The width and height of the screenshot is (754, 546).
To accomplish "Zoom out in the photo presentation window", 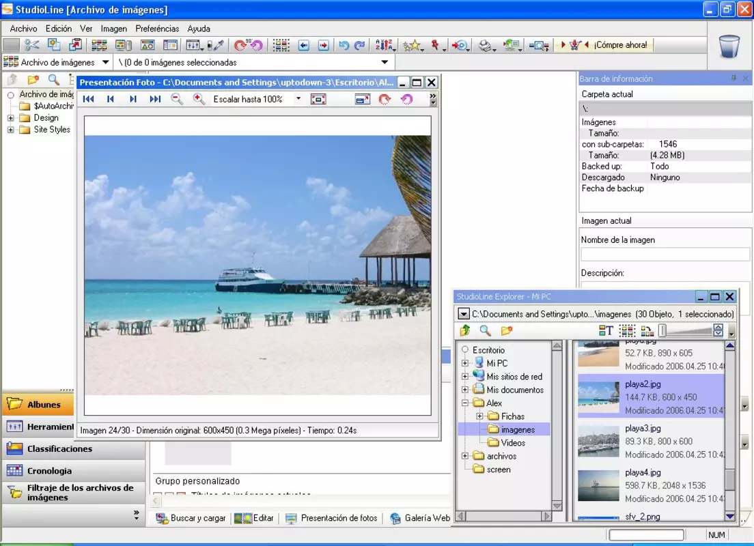I will click(177, 99).
